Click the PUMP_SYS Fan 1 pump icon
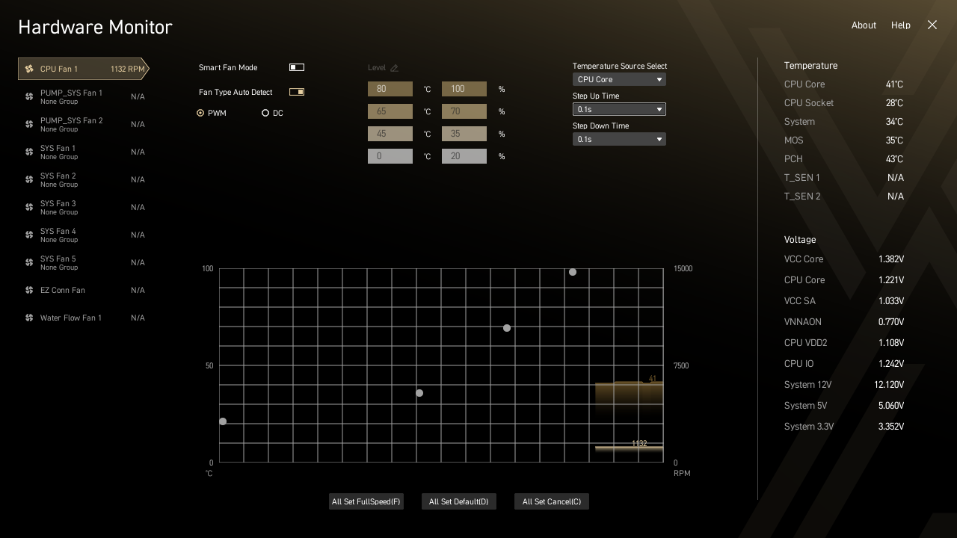 [28, 96]
